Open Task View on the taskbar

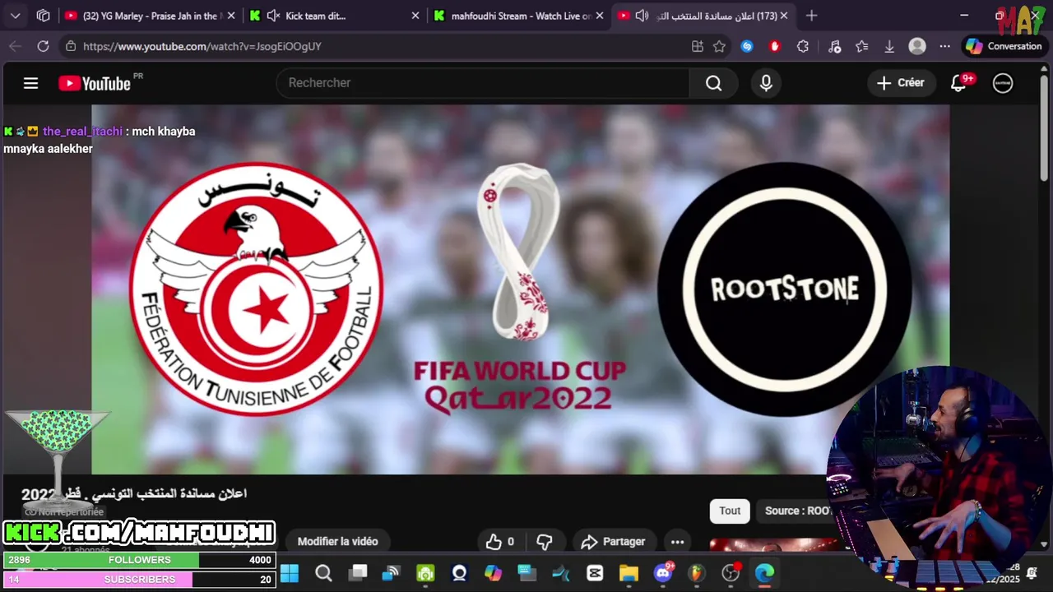pos(358,573)
